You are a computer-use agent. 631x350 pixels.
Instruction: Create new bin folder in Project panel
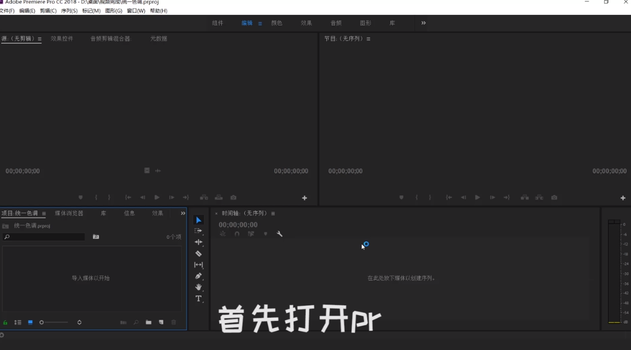click(x=149, y=322)
